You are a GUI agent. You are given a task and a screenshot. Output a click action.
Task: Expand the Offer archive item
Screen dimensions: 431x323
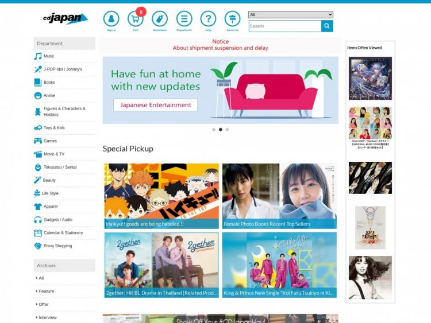[x=43, y=304]
